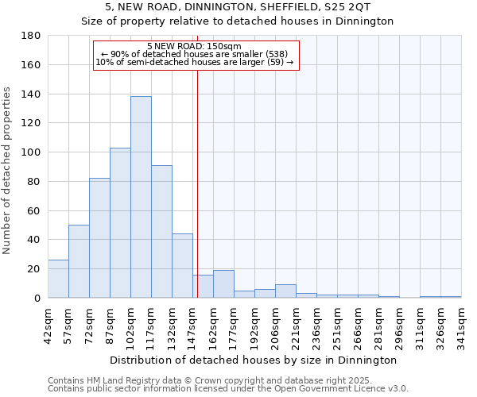477x397 pixels.
Task: Click the histogram bar starting at 72sqm
Action: click(x=100, y=238)
